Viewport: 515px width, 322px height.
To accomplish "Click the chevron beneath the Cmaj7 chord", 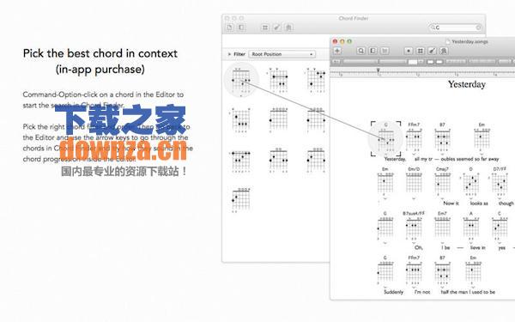I will coord(442,199).
